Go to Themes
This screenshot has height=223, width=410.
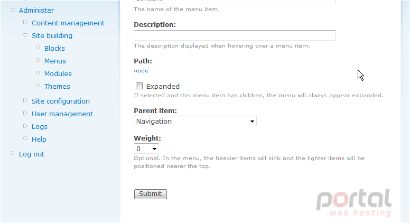[57, 87]
